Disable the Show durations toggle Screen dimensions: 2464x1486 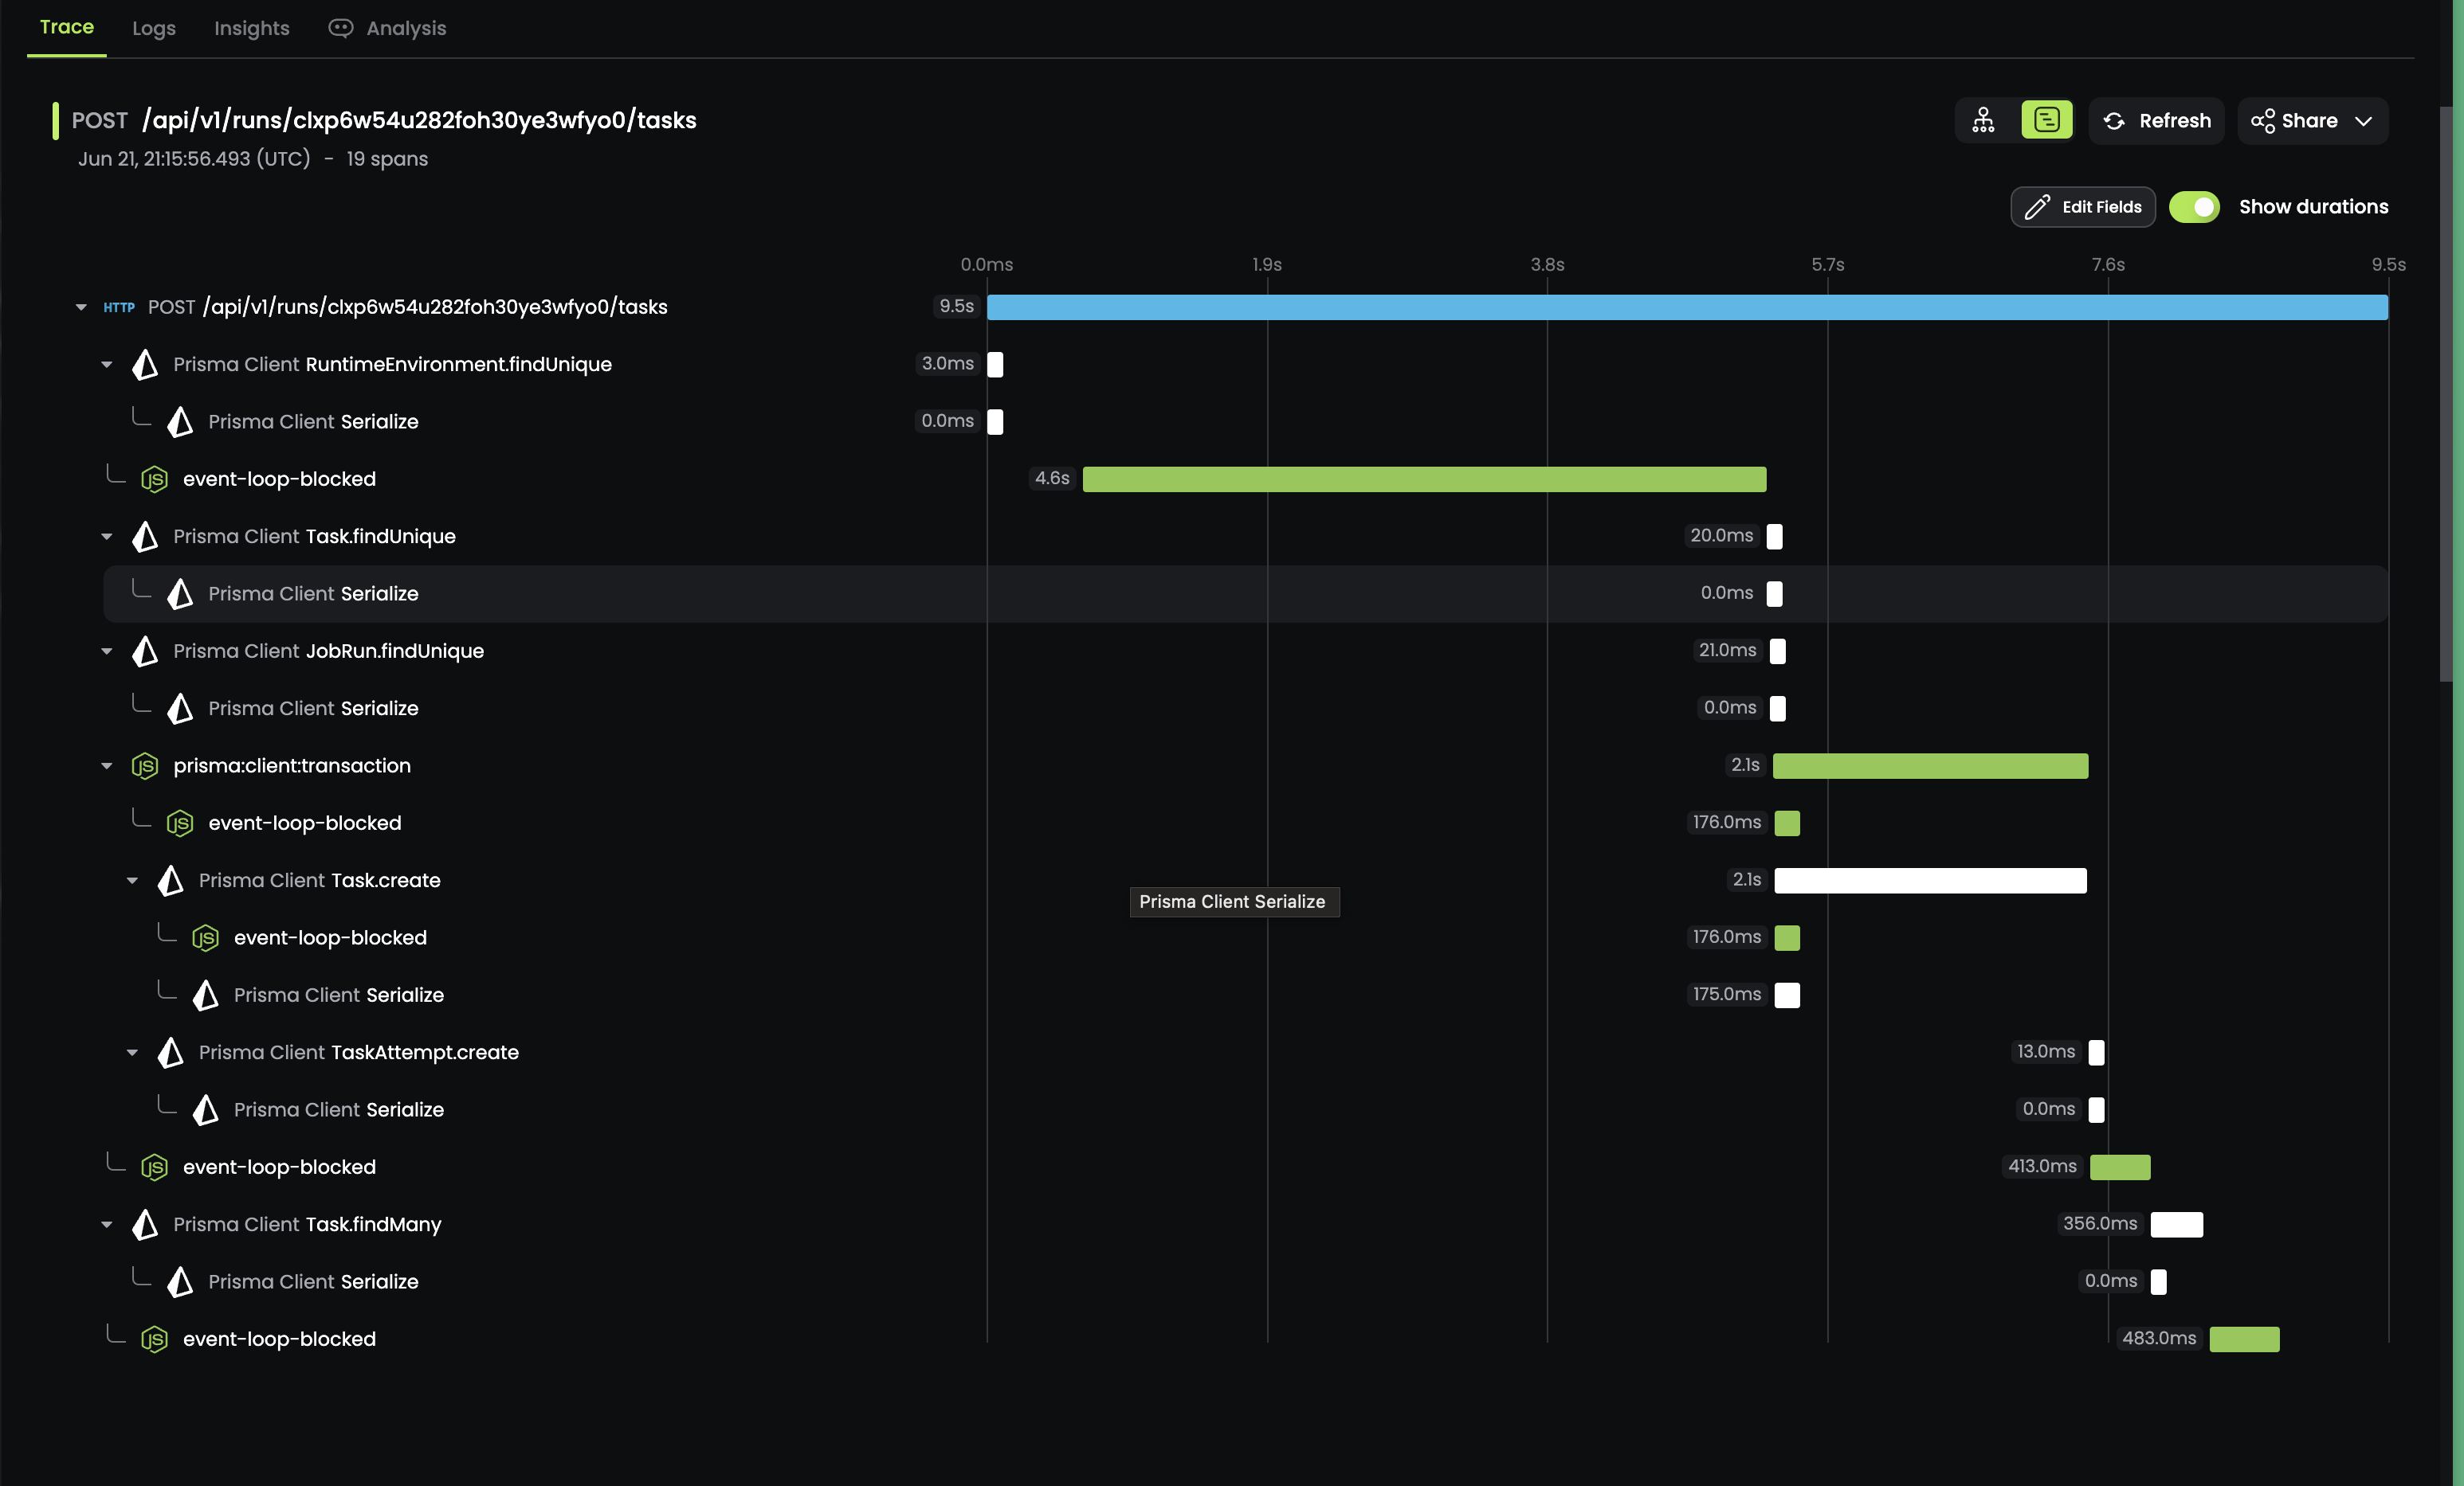[x=2195, y=207]
